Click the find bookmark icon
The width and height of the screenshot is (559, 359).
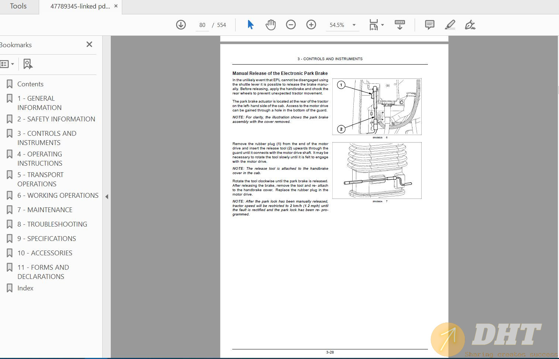(x=28, y=64)
